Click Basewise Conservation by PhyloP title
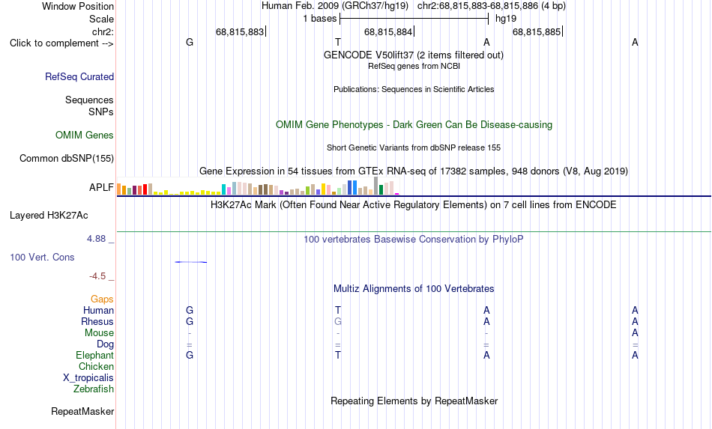This screenshot has width=712, height=429. [x=414, y=239]
